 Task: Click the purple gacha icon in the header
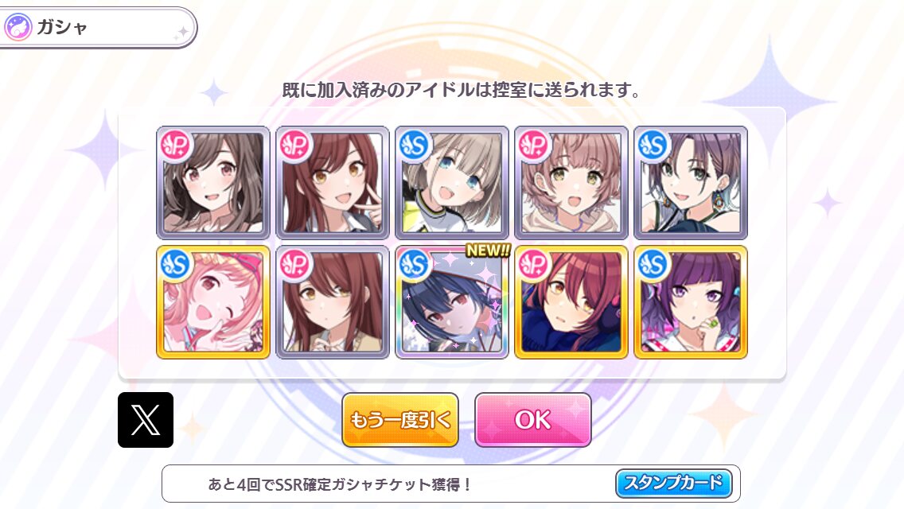pos(18,27)
